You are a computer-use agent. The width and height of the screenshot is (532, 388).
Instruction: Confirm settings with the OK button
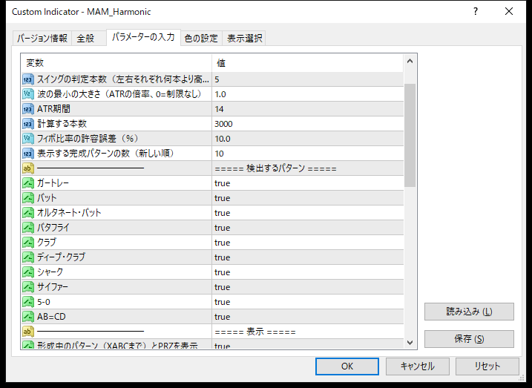(347, 366)
